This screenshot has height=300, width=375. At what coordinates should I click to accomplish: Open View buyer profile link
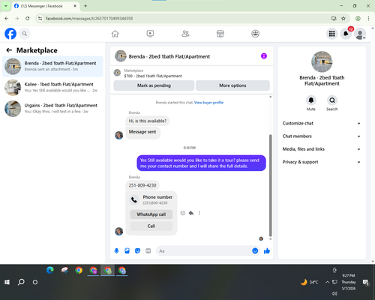pyautogui.click(x=208, y=103)
